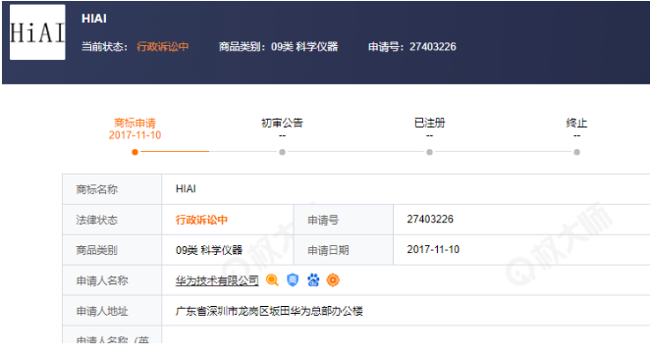
Task: Click the orange 行政诉讼中 status in header
Action: tap(163, 47)
